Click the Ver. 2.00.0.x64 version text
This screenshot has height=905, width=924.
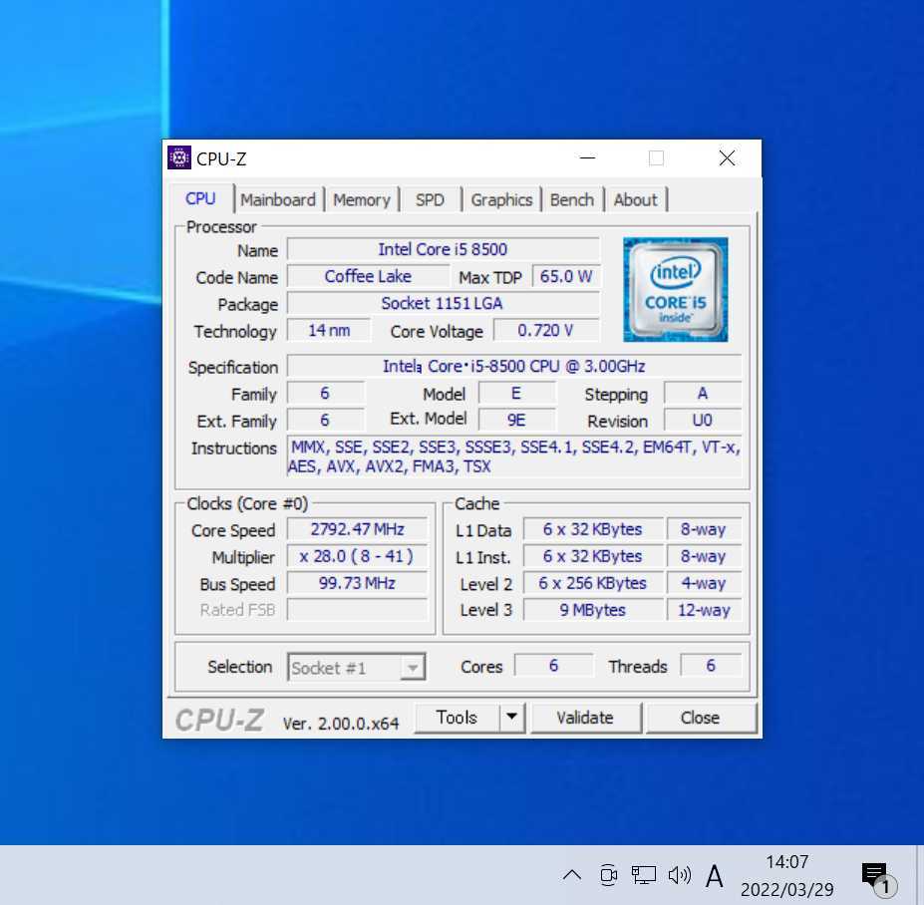(341, 723)
